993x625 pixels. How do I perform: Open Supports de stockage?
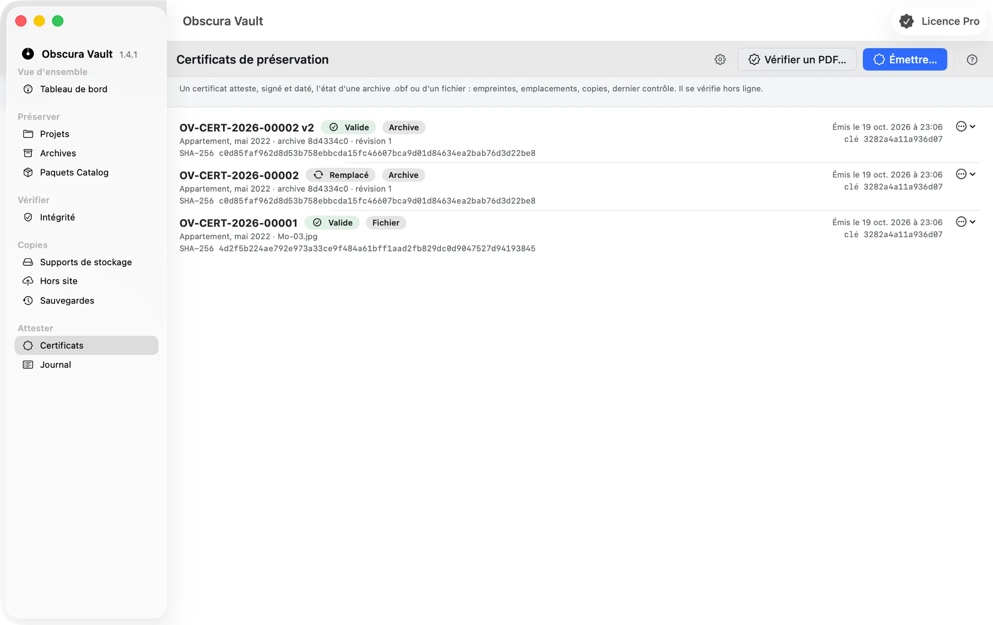pyautogui.click(x=86, y=262)
